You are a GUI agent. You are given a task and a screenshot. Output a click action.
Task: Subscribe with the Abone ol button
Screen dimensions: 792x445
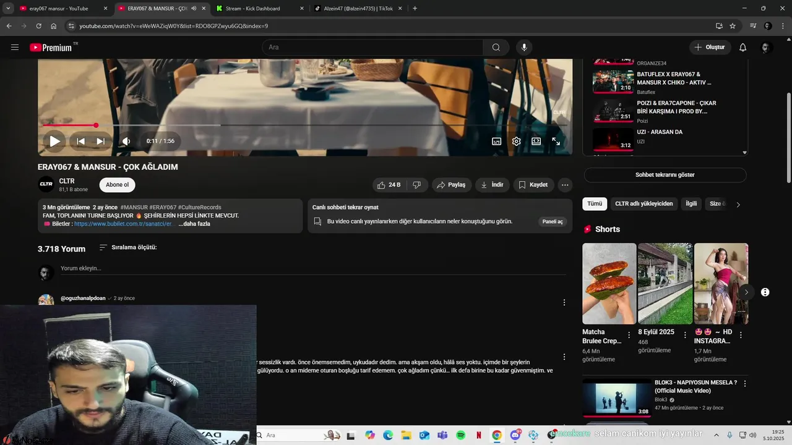click(117, 185)
